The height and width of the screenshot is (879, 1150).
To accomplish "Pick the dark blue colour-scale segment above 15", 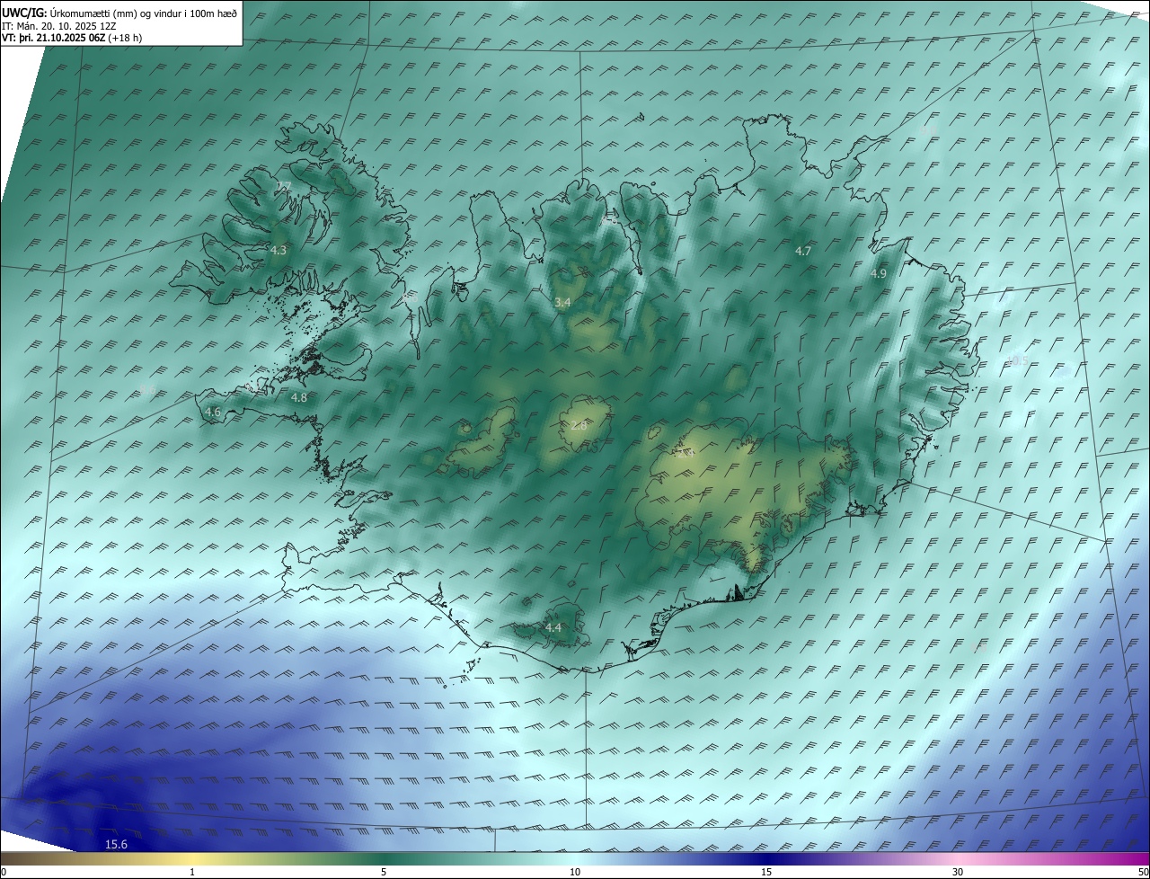I will [x=766, y=858].
